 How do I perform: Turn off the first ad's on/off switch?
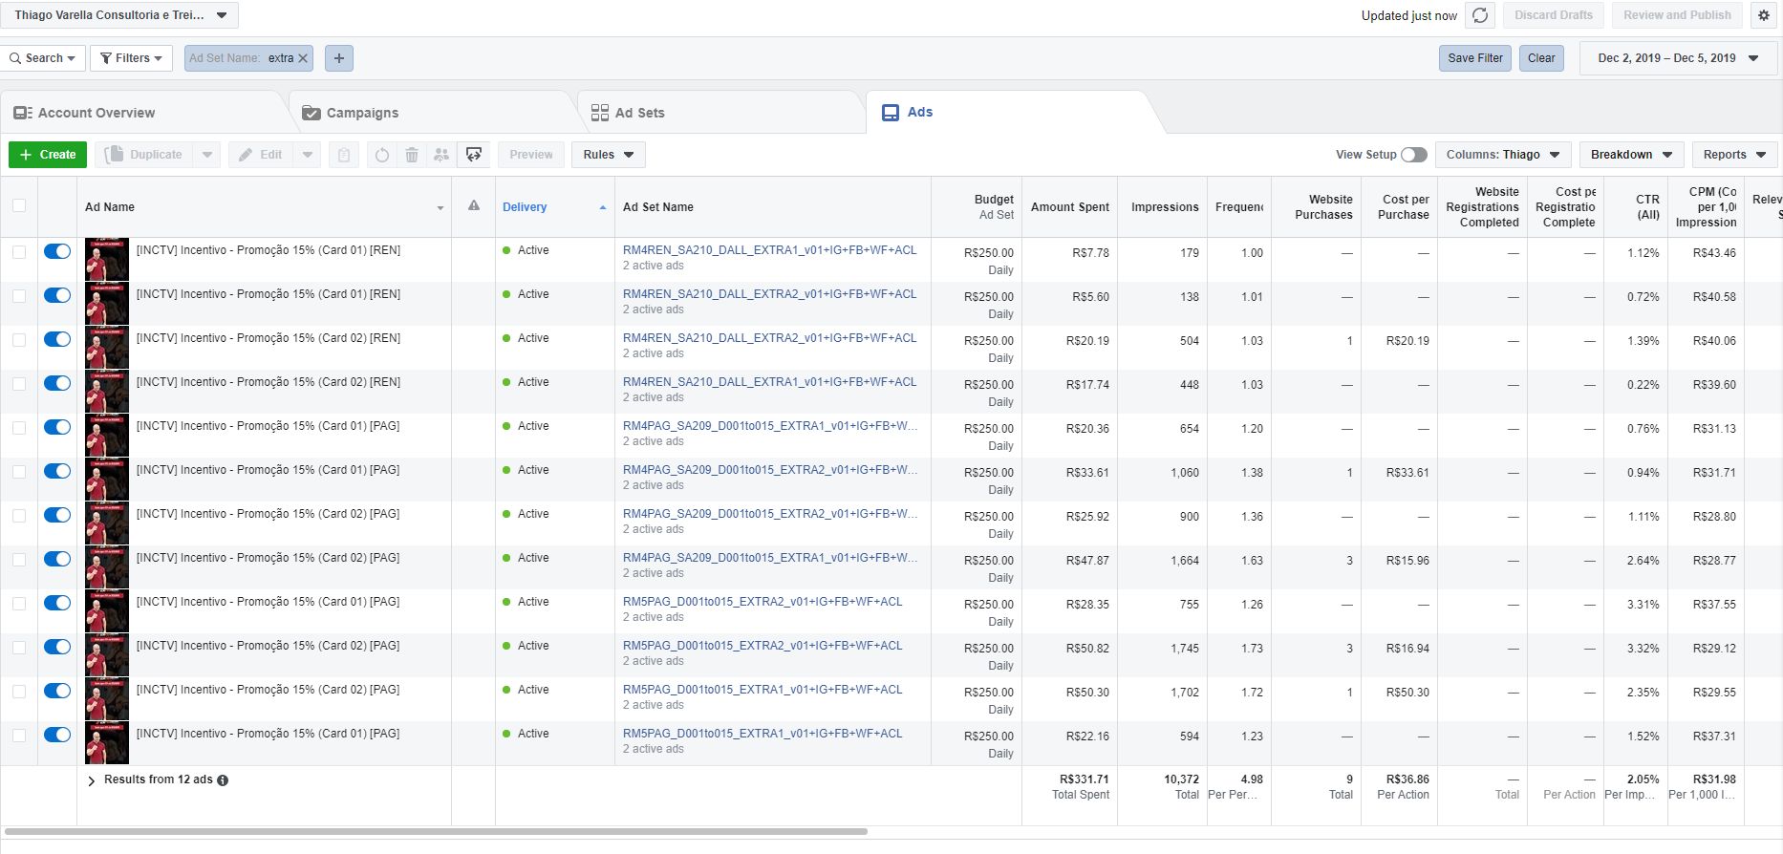(57, 251)
